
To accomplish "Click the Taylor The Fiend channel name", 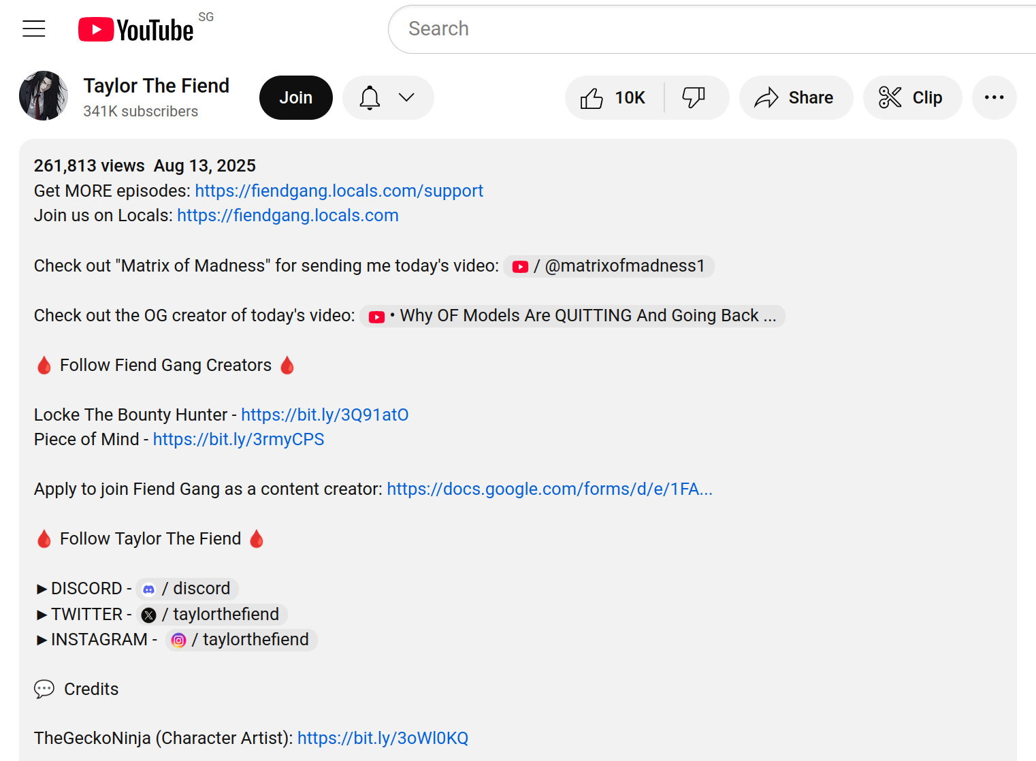I will click(156, 86).
